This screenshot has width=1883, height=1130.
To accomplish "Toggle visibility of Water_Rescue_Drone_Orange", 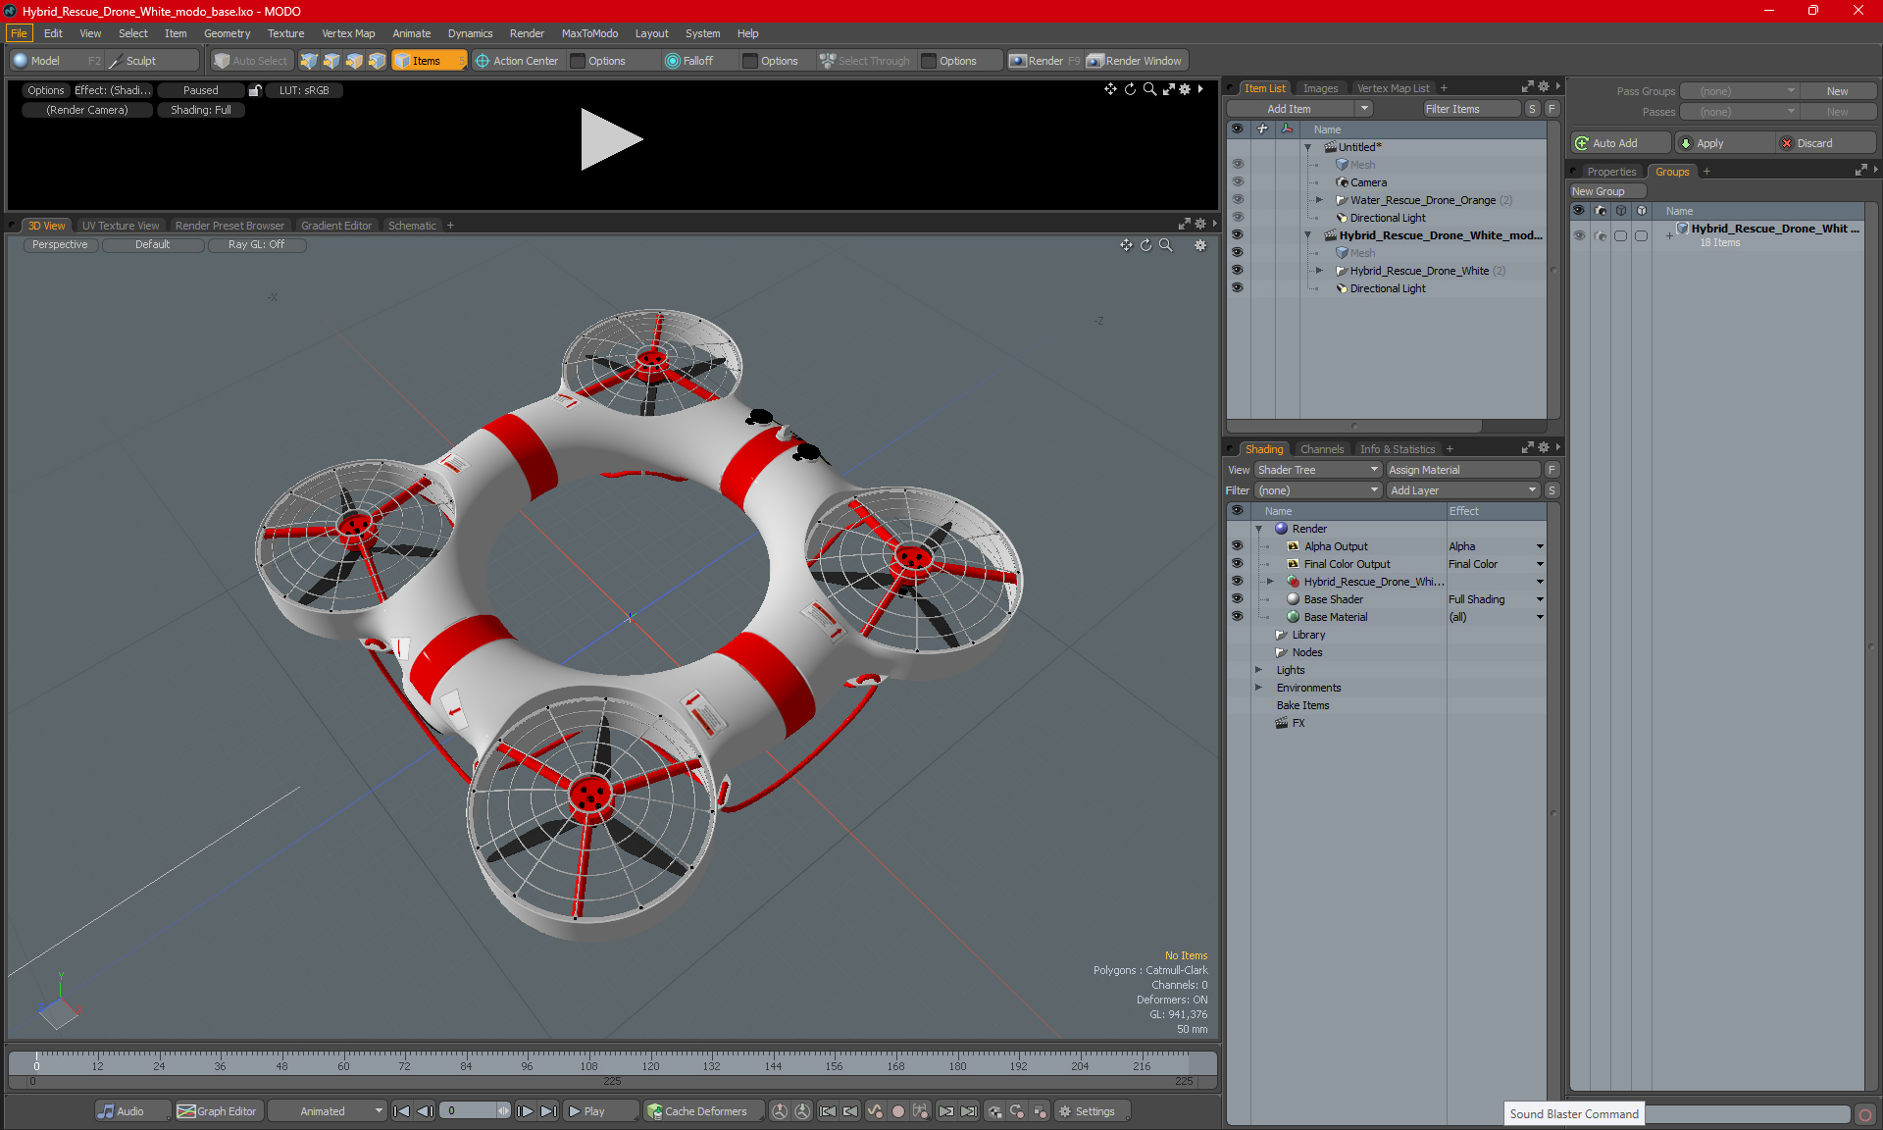I will pyautogui.click(x=1237, y=200).
